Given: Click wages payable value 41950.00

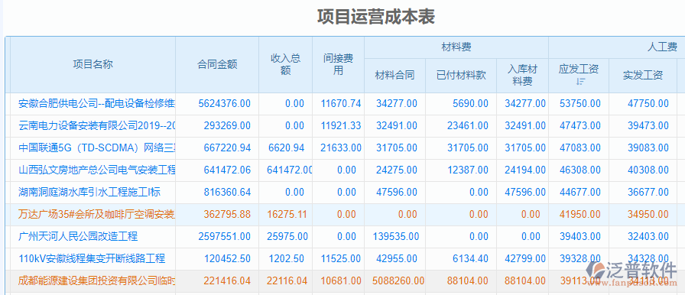Looking at the screenshot, I should 580,214.
